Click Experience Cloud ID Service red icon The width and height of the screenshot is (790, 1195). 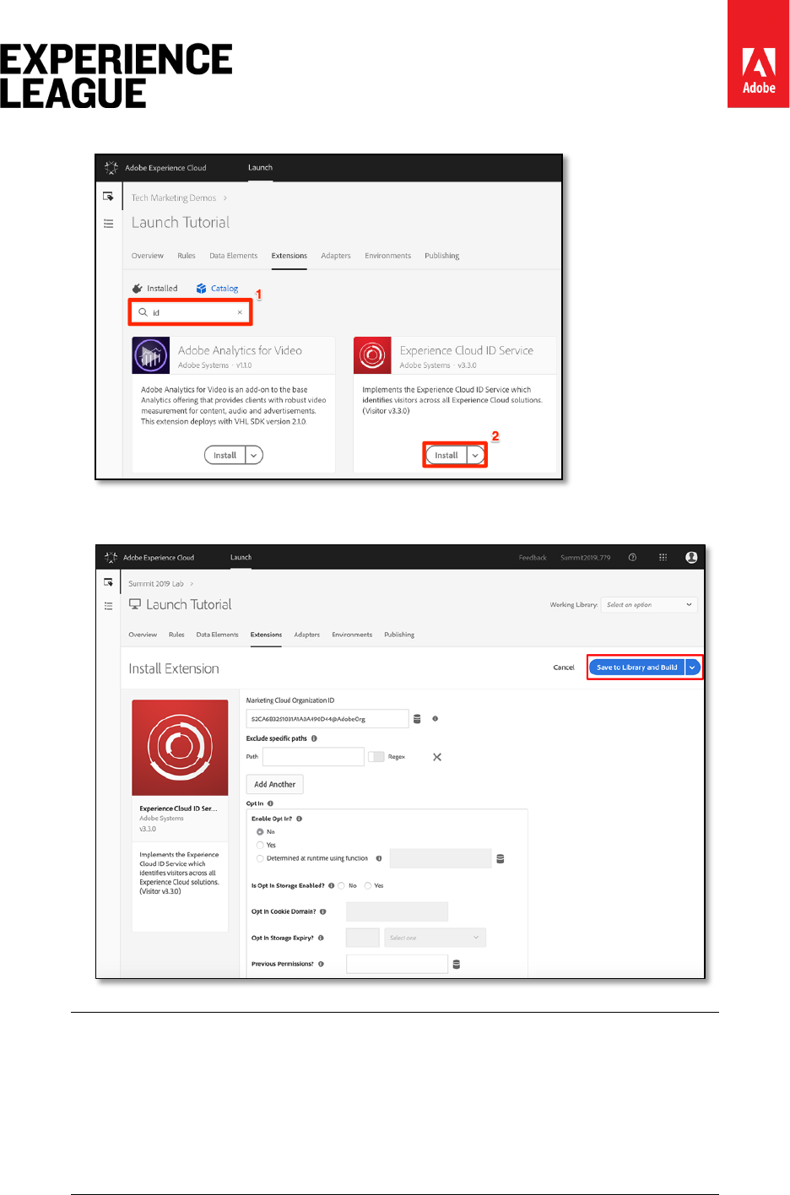pyautogui.click(x=372, y=355)
